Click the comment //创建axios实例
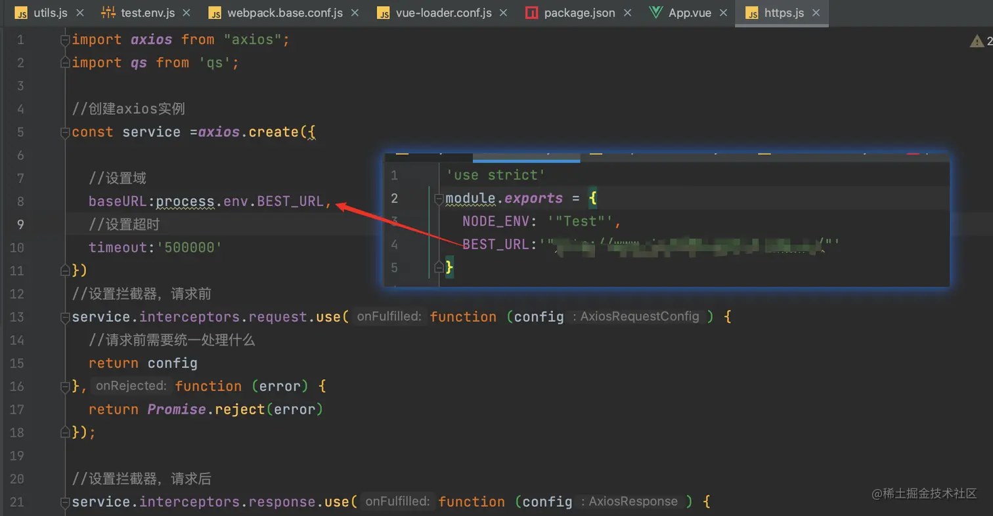Viewport: 993px width, 516px height. 129,109
